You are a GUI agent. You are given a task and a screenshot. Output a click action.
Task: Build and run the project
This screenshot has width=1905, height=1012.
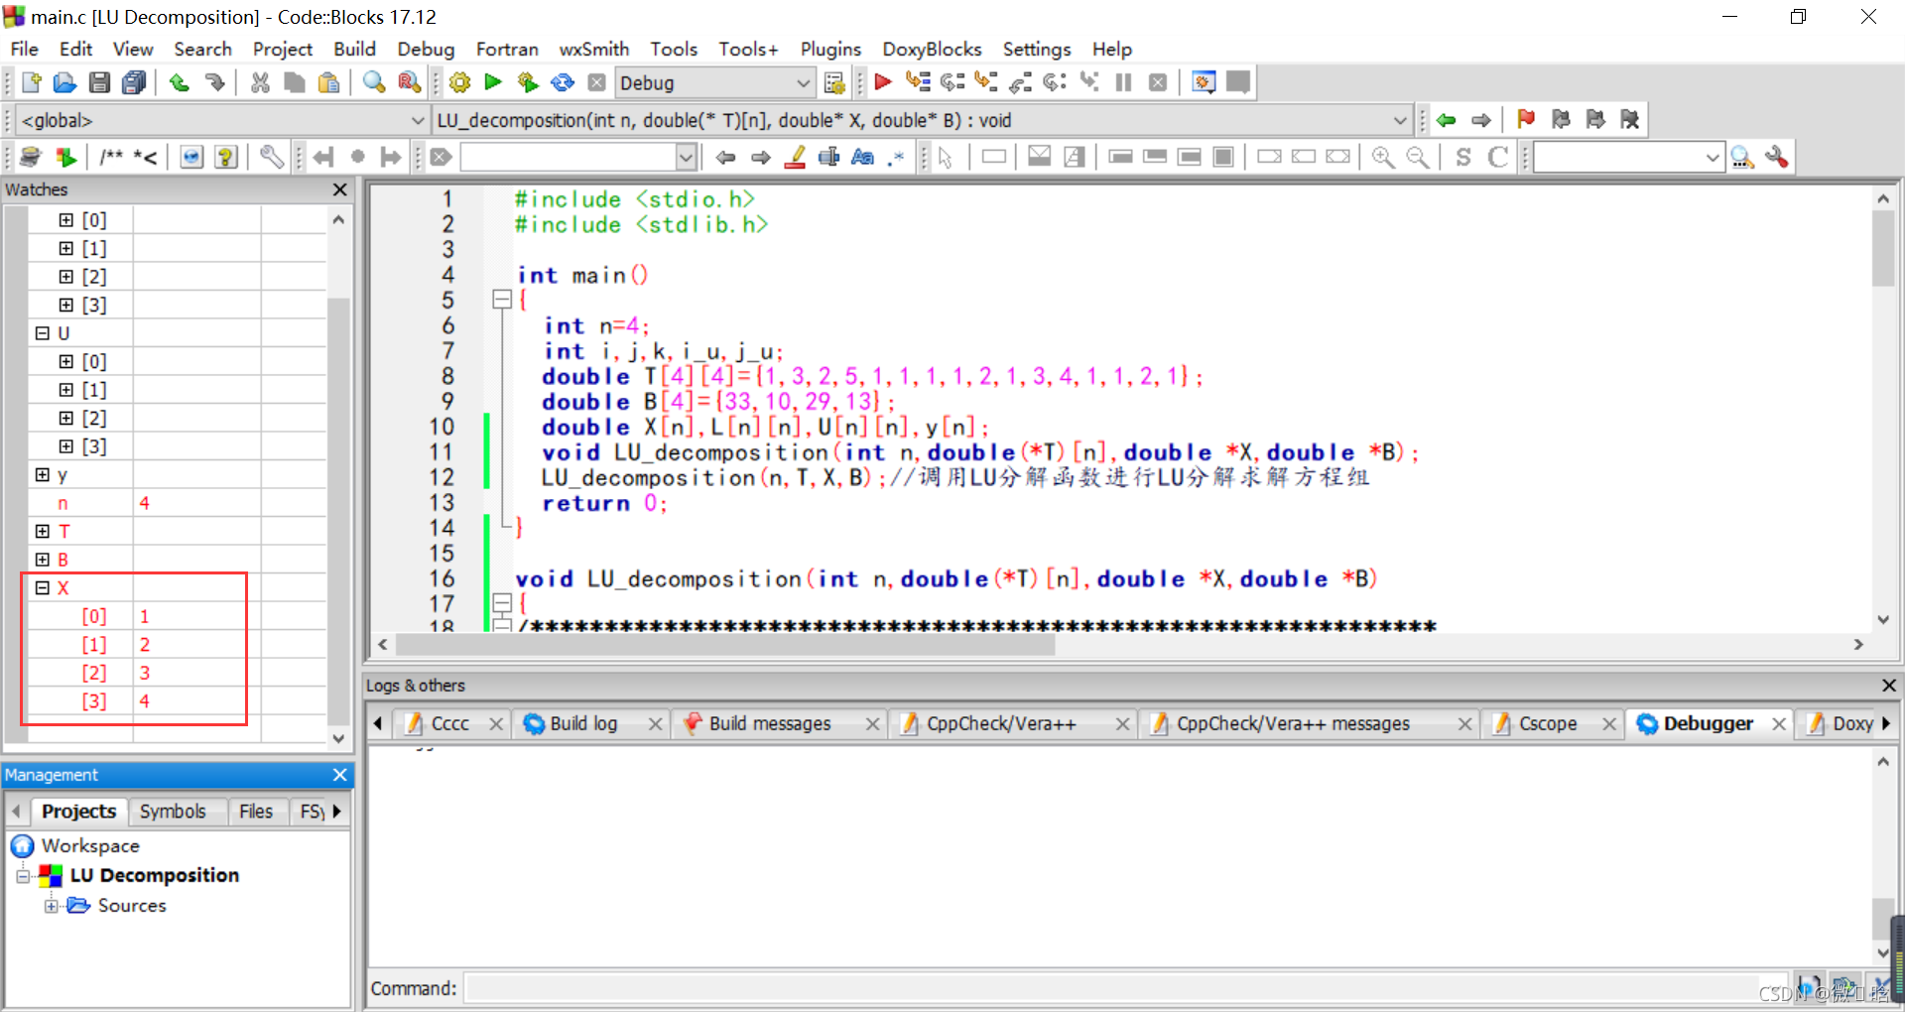pos(528,82)
